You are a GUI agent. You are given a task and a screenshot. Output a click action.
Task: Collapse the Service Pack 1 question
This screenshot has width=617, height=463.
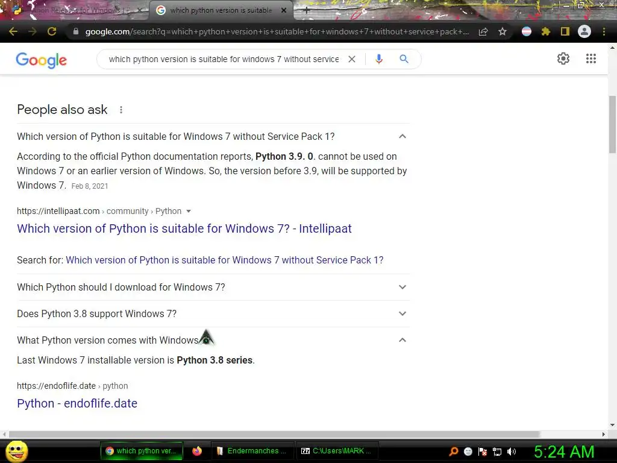click(402, 136)
